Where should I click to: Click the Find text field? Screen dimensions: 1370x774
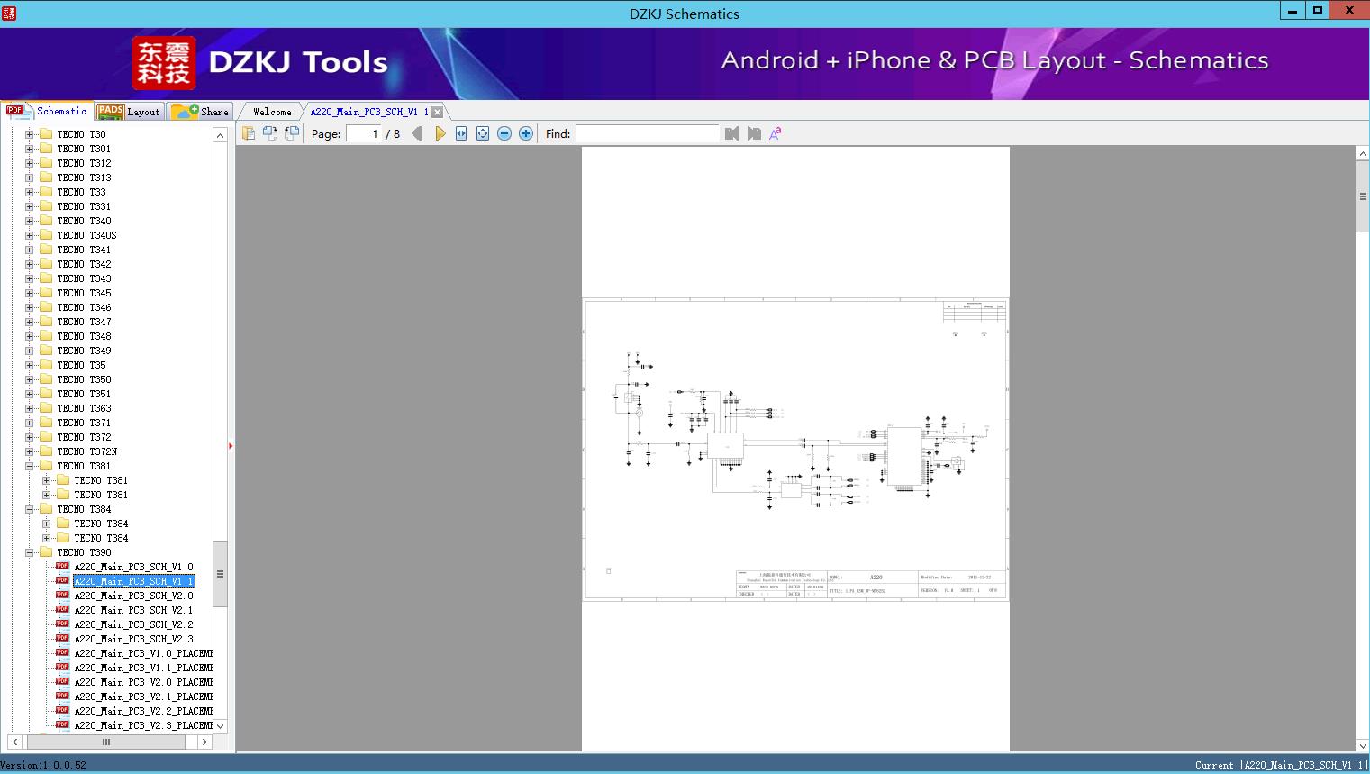coord(648,133)
